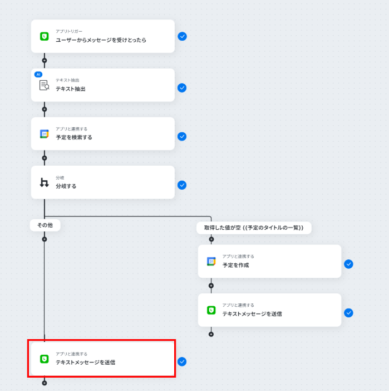Click the add-step node below the highlighted step

point(45,383)
